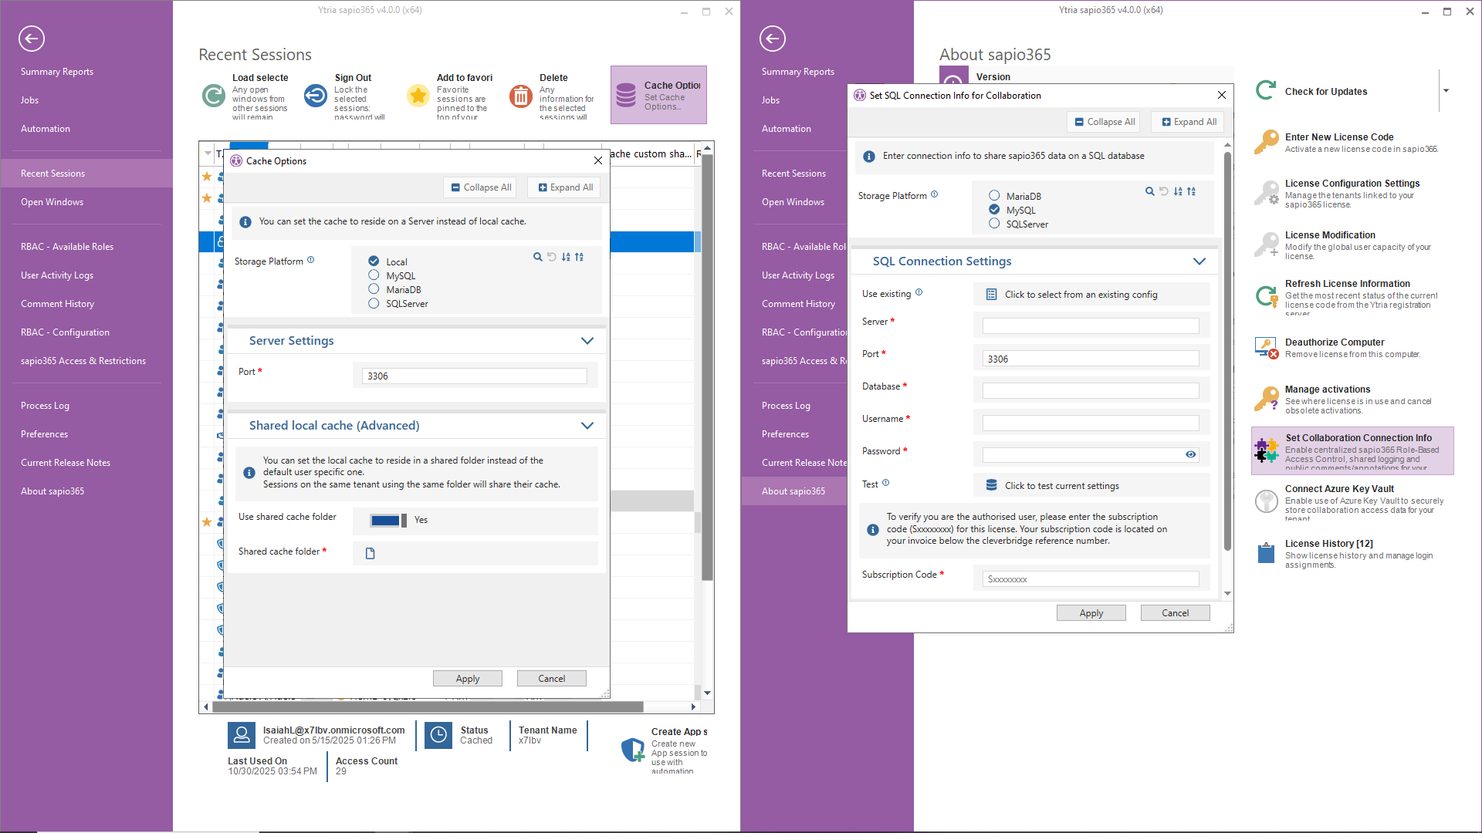Click Apply in Cache Options dialog
1482x833 pixels.
click(467, 679)
